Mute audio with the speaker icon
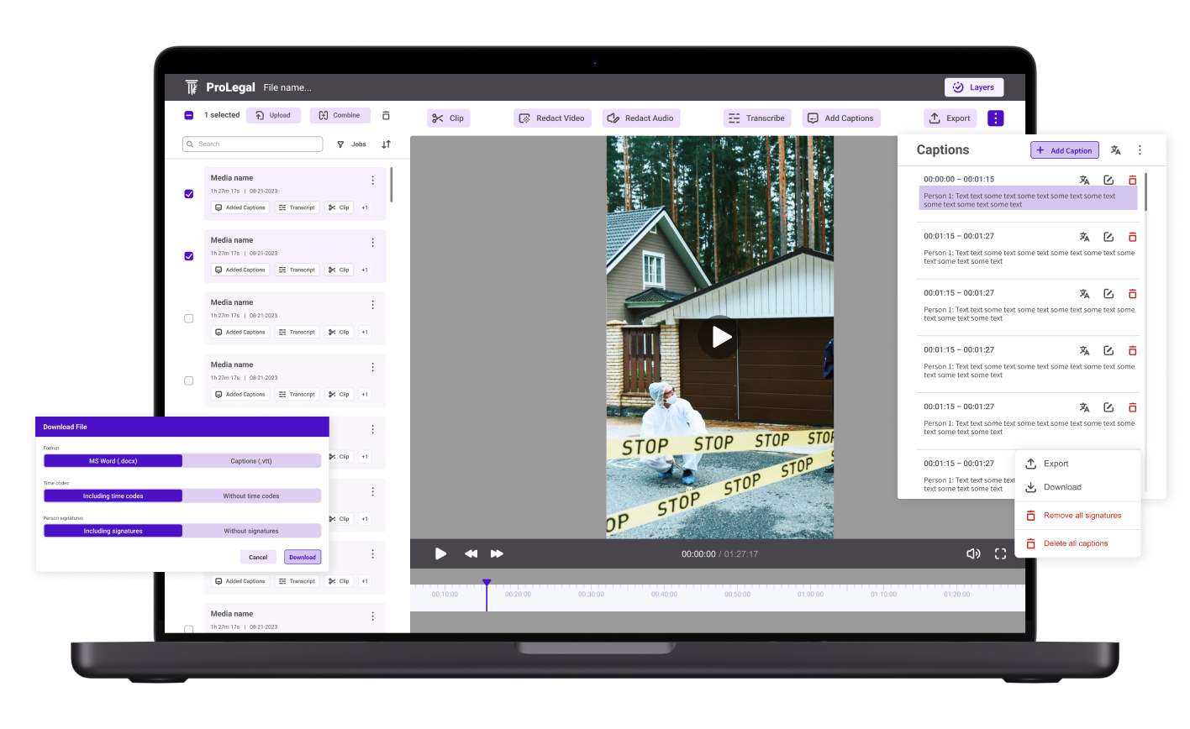The height and width of the screenshot is (729, 1190). [973, 553]
